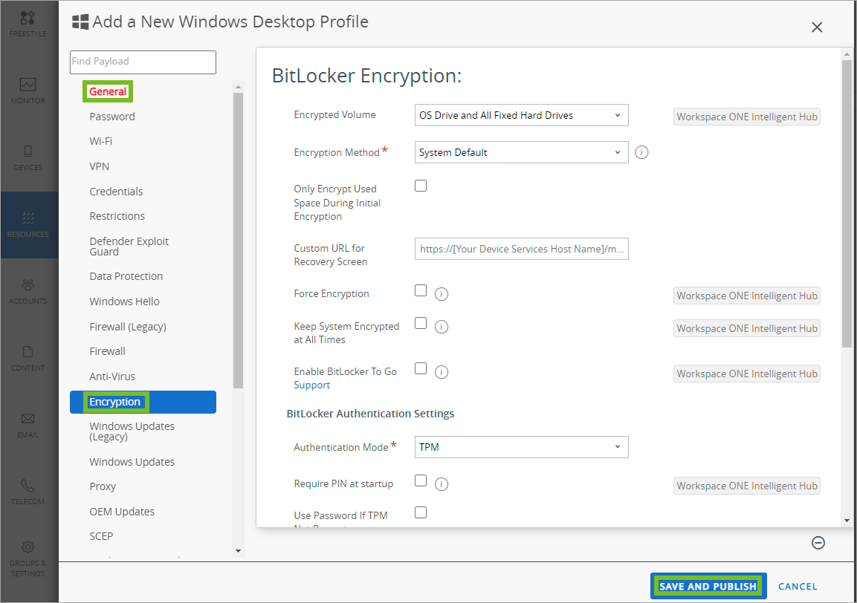Select the SCEP payload
This screenshot has width=857, height=603.
(x=101, y=536)
